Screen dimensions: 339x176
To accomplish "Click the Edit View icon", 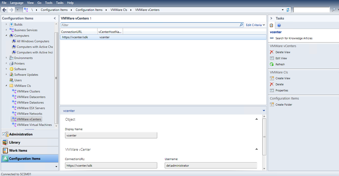I will coord(272,58).
